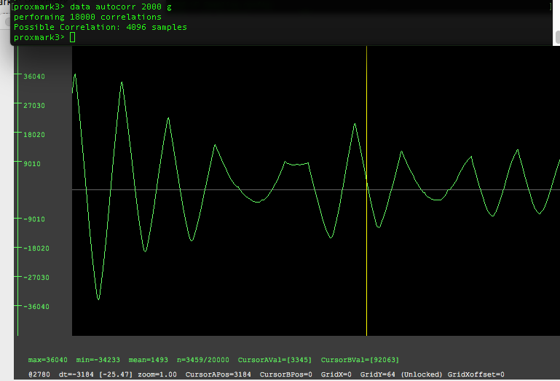560x381 pixels.
Task: Click 'performing 18000 correlations' output line
Action: [87, 17]
